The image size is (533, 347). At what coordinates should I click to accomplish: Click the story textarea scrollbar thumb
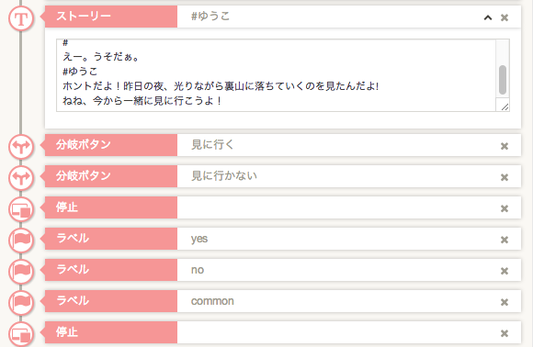coord(503,80)
